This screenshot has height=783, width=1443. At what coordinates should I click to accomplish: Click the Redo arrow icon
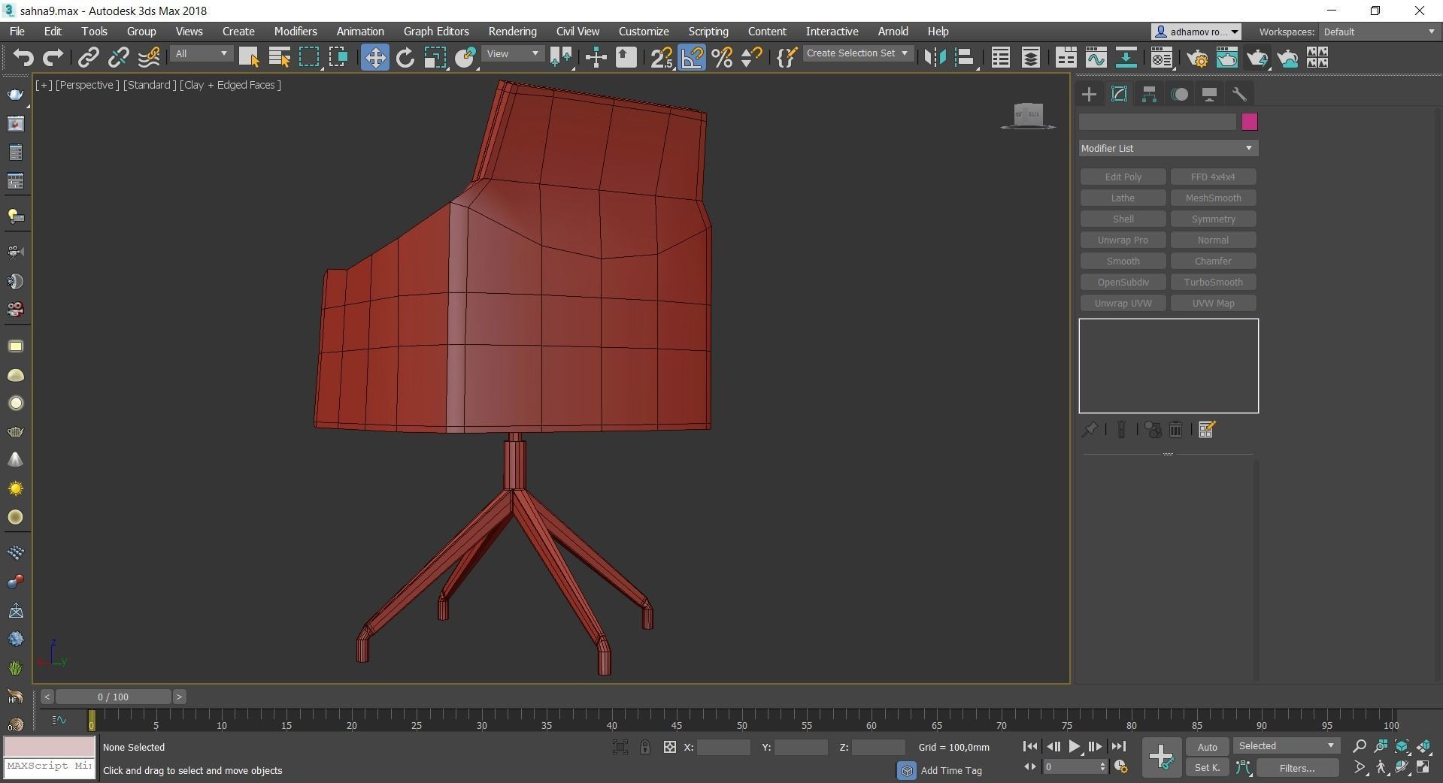53,58
